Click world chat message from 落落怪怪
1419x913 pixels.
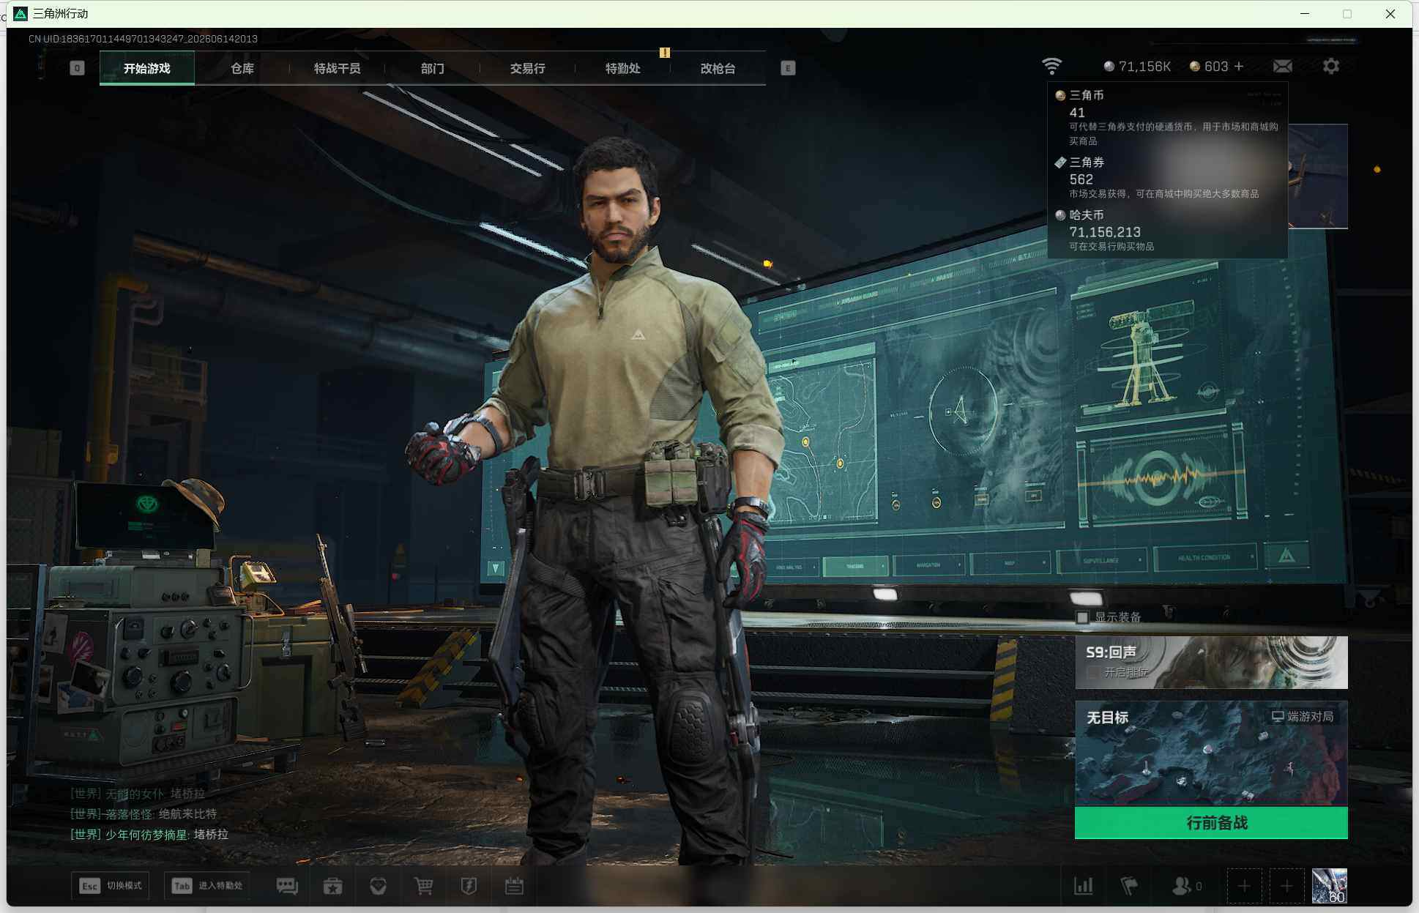[x=144, y=814]
